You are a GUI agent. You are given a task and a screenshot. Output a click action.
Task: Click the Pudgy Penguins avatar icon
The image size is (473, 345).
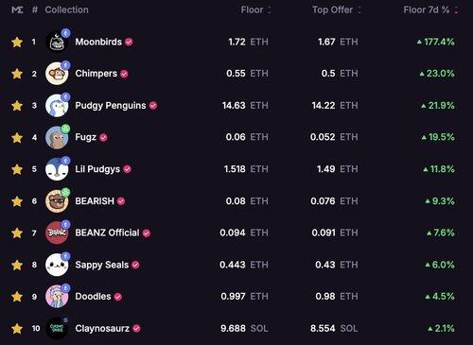57,106
